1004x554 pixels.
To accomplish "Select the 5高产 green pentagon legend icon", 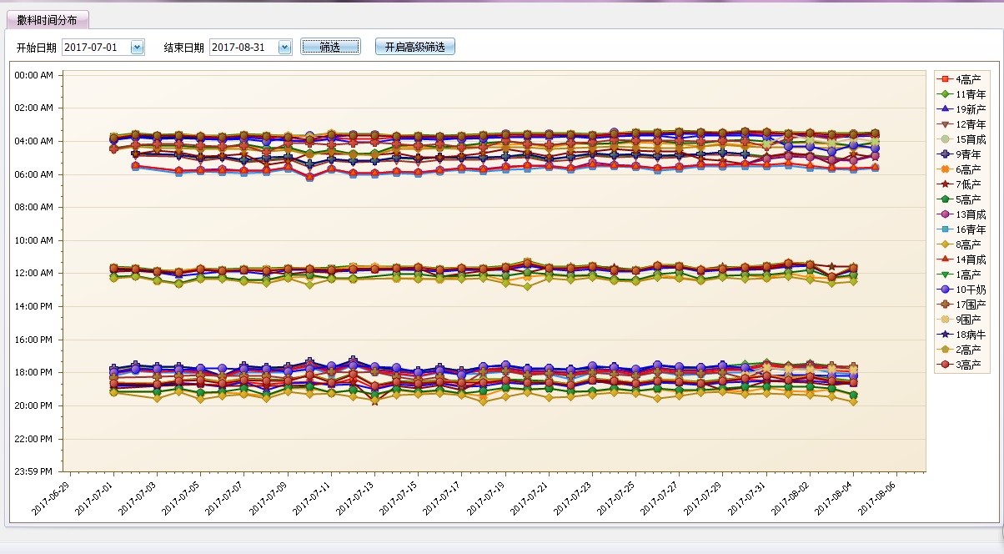I will (x=944, y=199).
